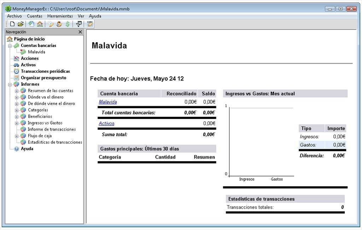Click the Home page toolbar icon

[40, 24]
